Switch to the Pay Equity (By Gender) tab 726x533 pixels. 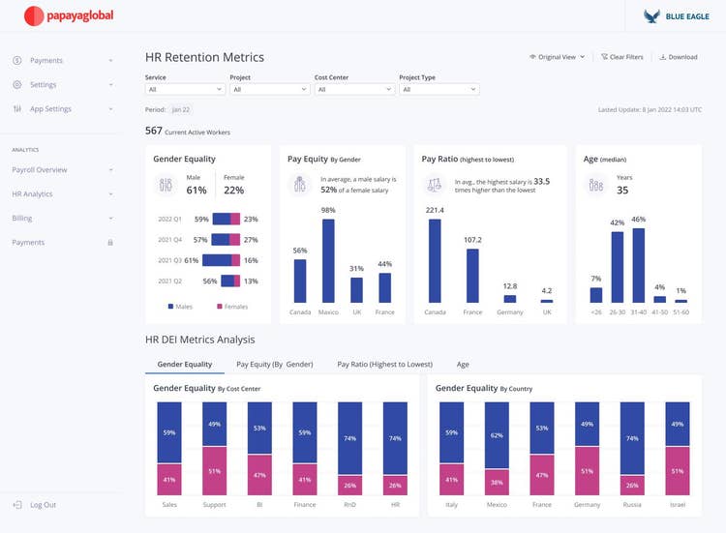pos(275,364)
